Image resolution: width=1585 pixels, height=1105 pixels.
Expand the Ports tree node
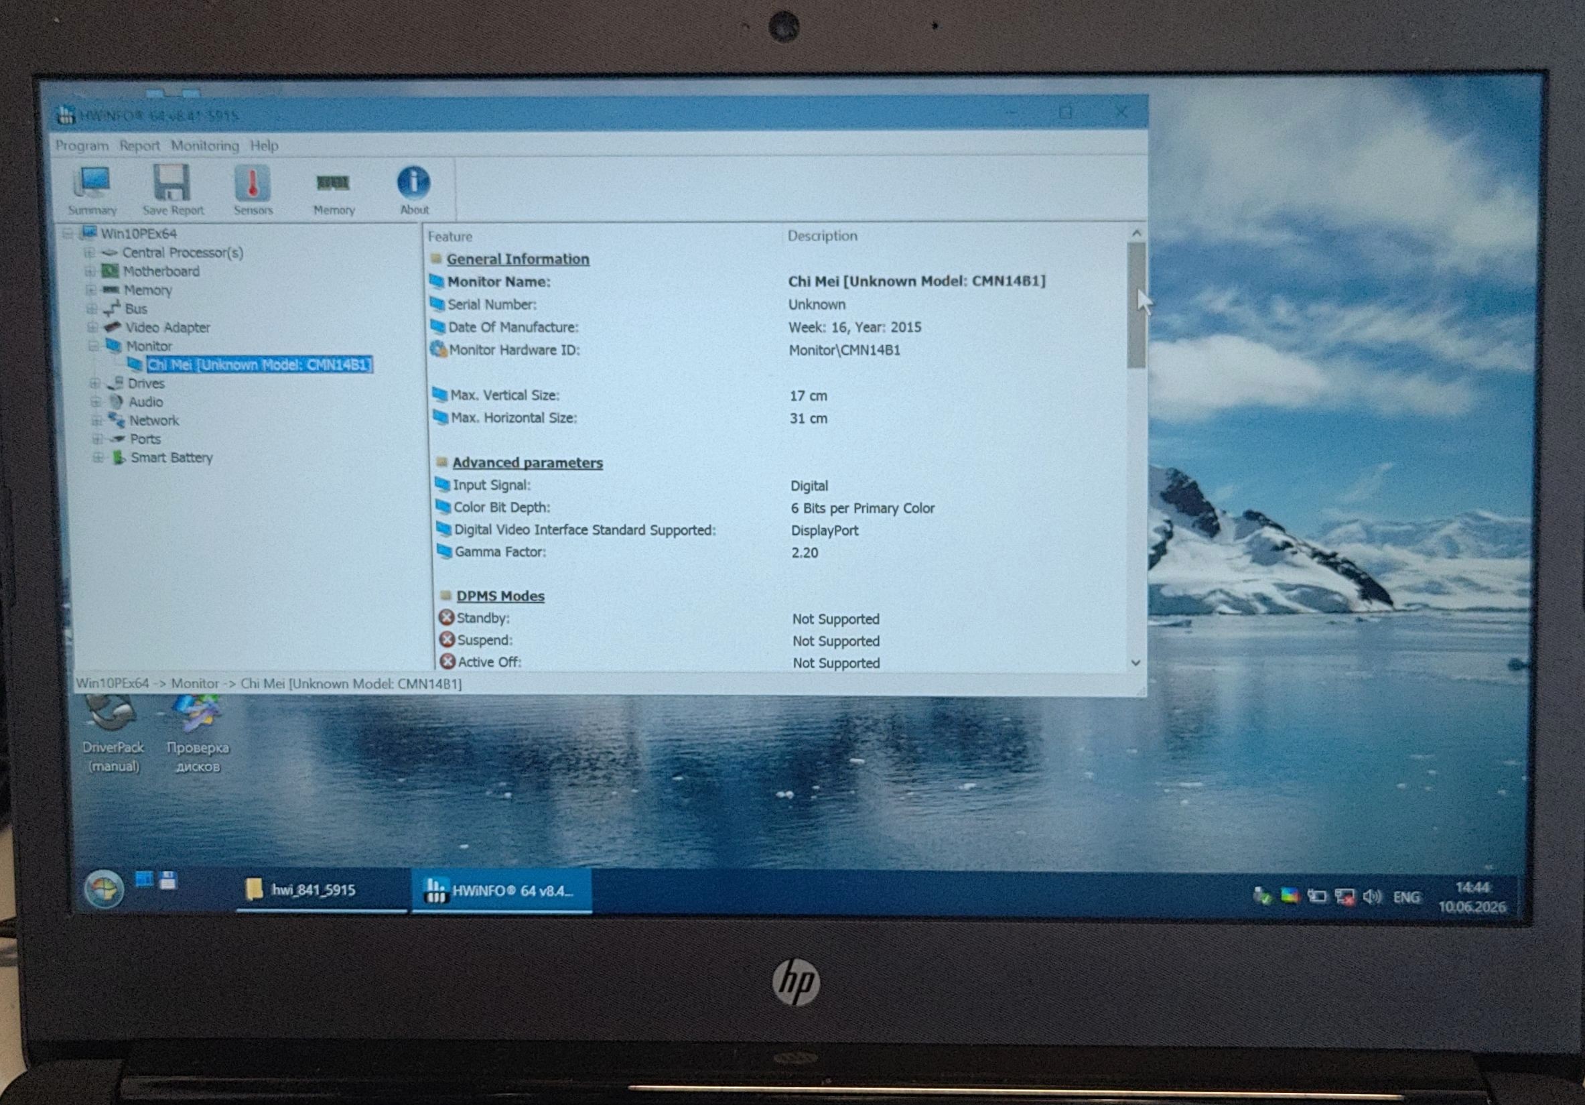pyautogui.click(x=96, y=439)
